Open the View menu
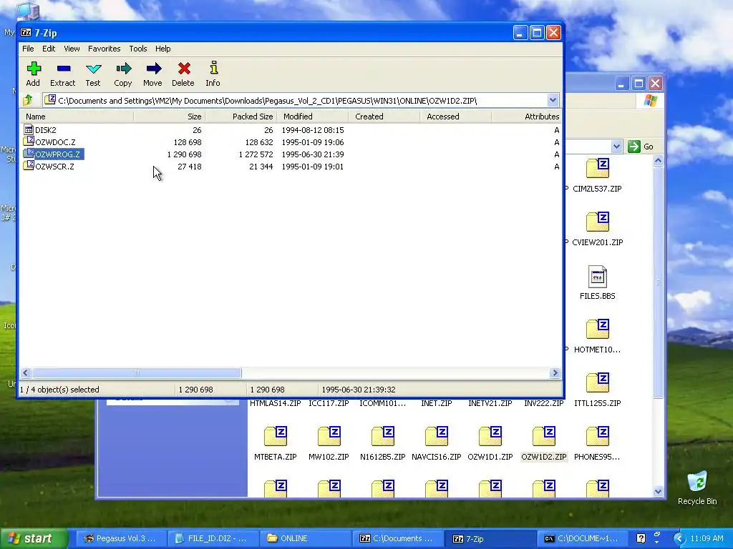 (x=72, y=49)
